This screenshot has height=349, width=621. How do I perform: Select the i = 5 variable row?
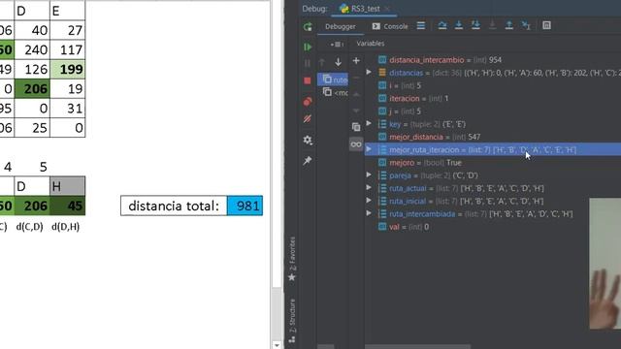click(x=492, y=85)
